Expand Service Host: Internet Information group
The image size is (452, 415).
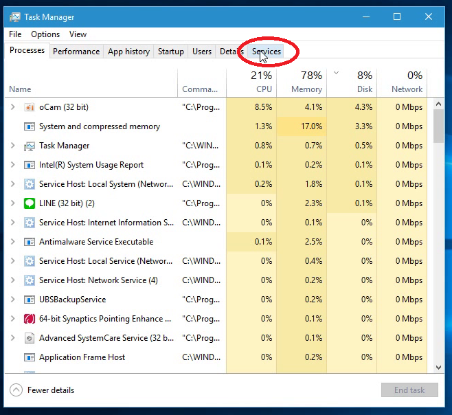[x=12, y=223]
